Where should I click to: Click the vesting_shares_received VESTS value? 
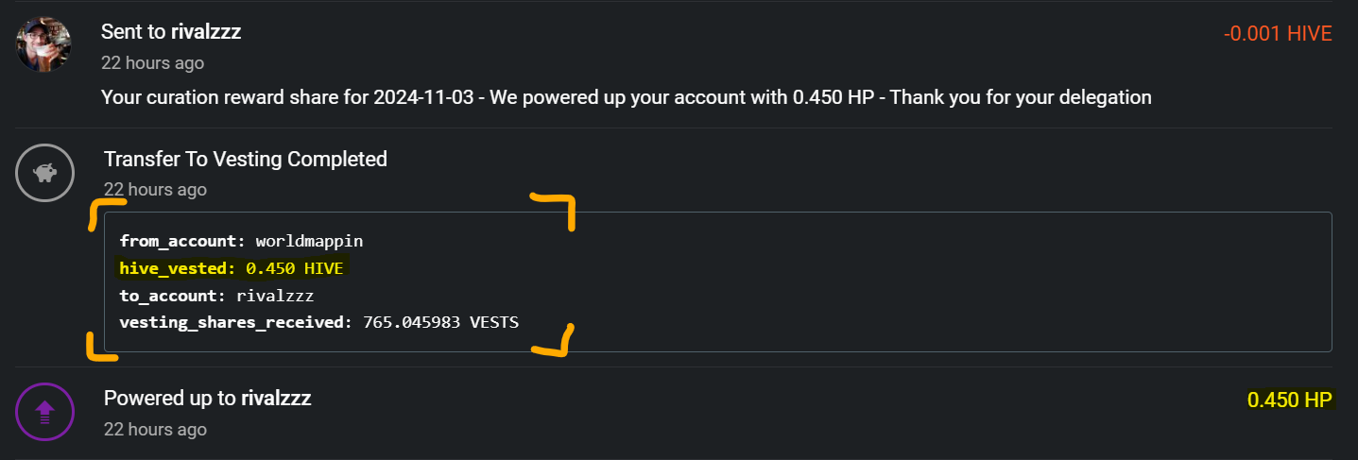pos(441,323)
